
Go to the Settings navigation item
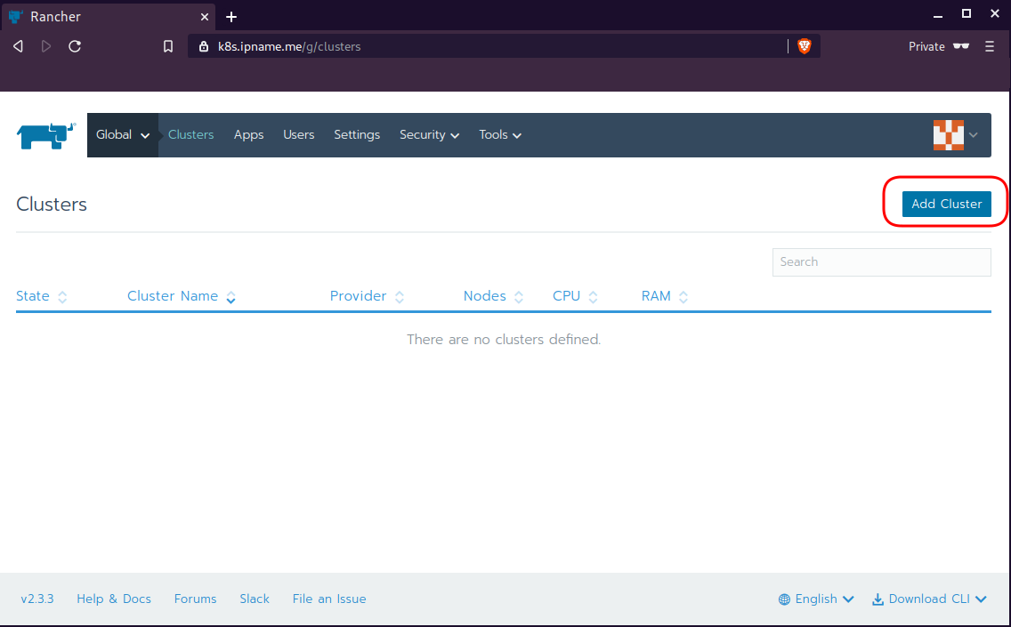[x=357, y=135]
